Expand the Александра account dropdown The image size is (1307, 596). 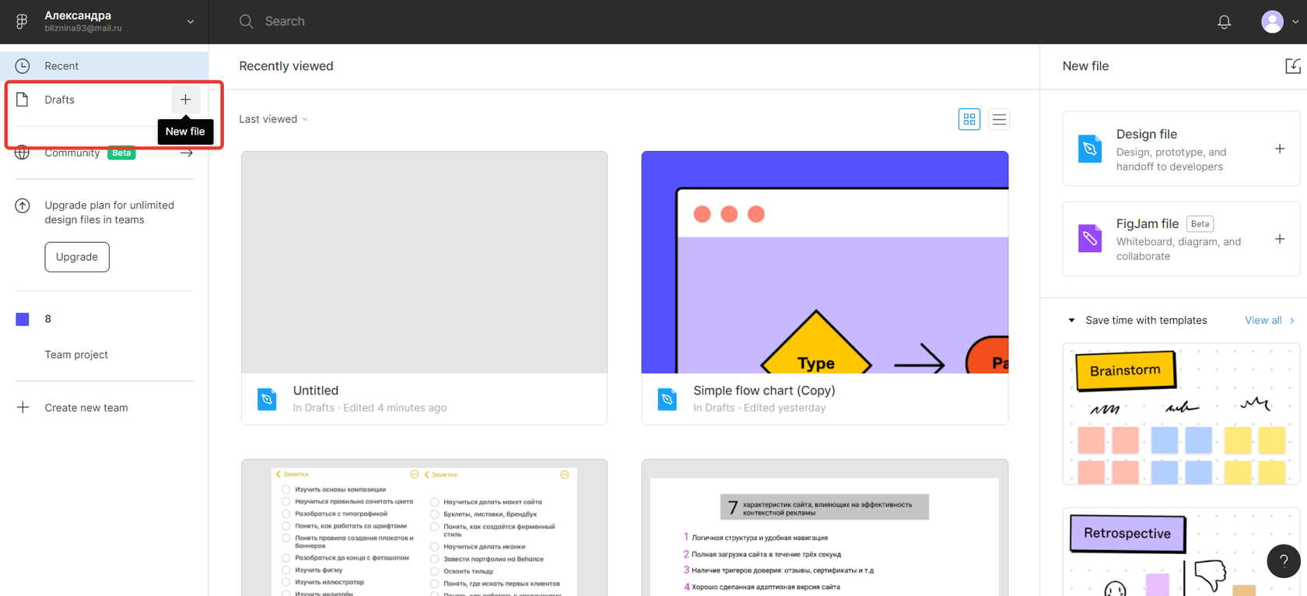pos(190,22)
